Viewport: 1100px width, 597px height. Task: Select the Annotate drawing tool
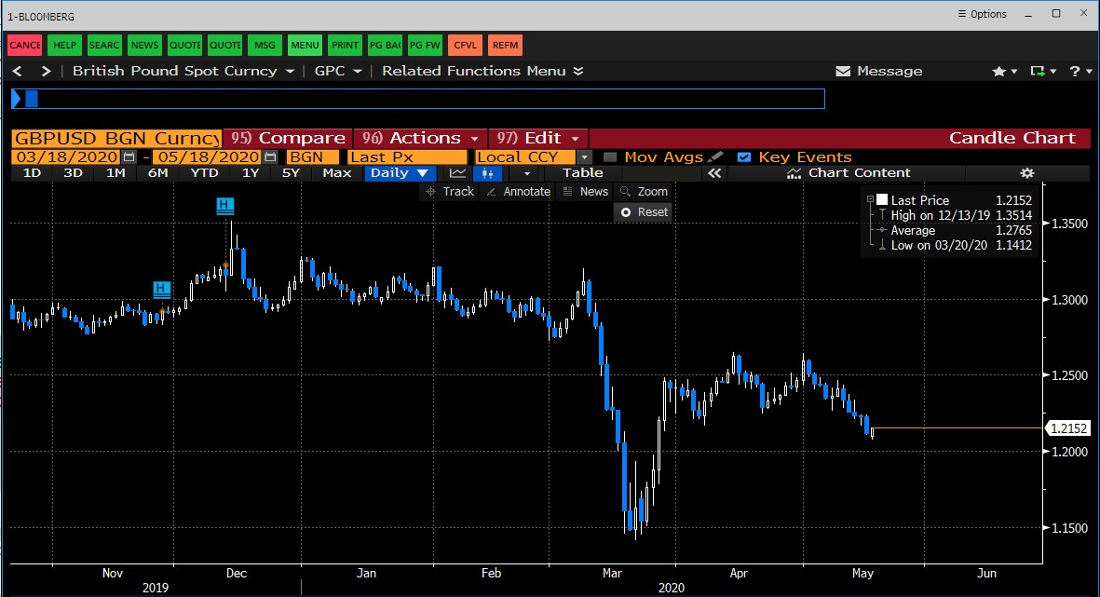(518, 191)
